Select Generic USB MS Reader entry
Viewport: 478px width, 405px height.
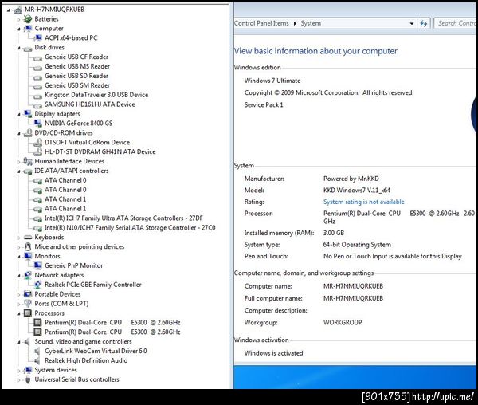[77, 66]
